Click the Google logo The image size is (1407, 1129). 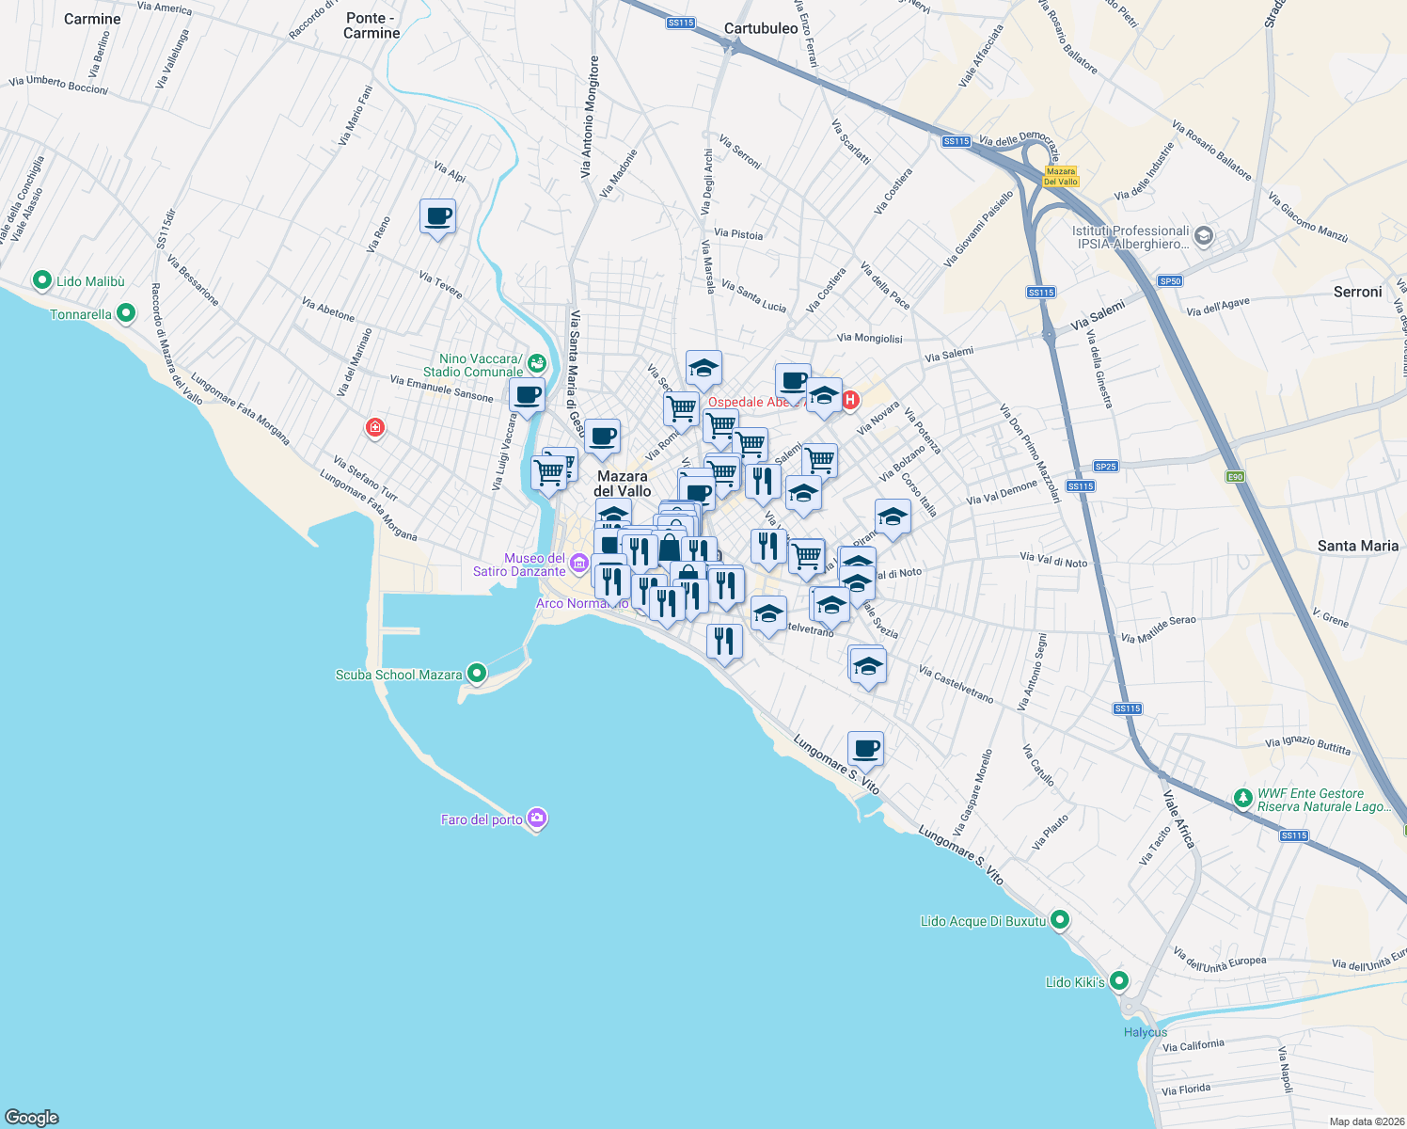pos(32,1117)
